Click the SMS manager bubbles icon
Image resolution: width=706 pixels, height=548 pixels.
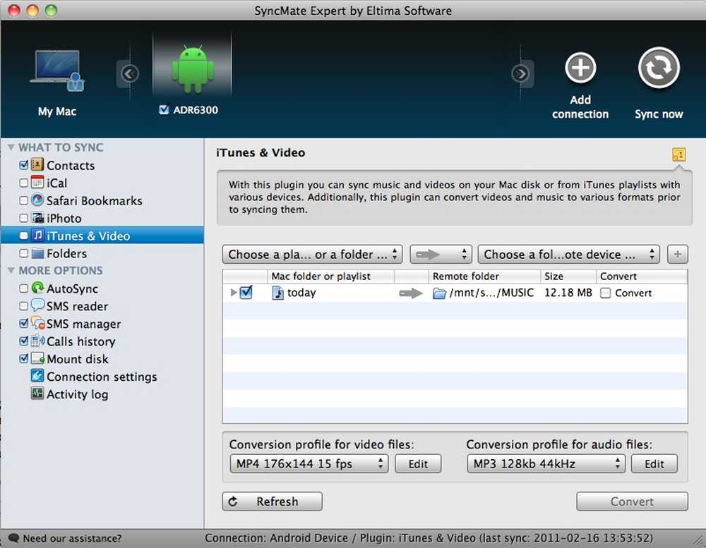[x=38, y=323]
